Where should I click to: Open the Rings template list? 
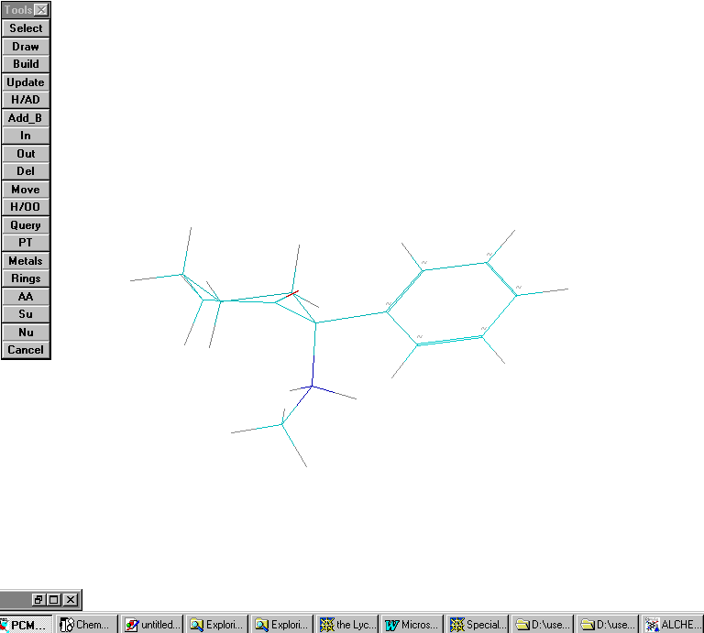[26, 278]
